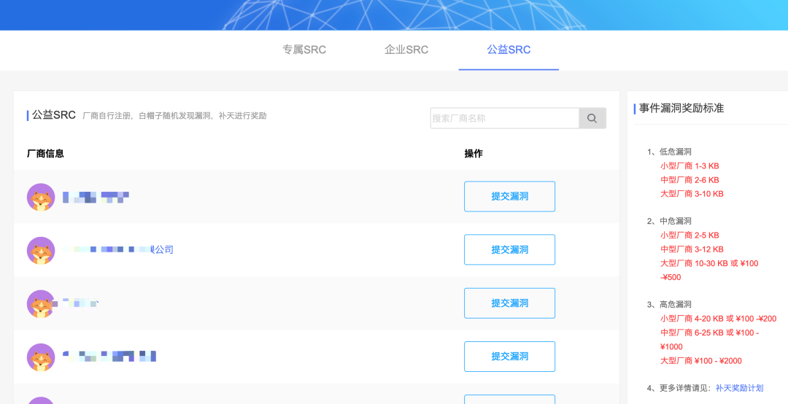Open the 补天奖励计划 link
Image resolution: width=788 pixels, height=404 pixels.
coord(739,388)
